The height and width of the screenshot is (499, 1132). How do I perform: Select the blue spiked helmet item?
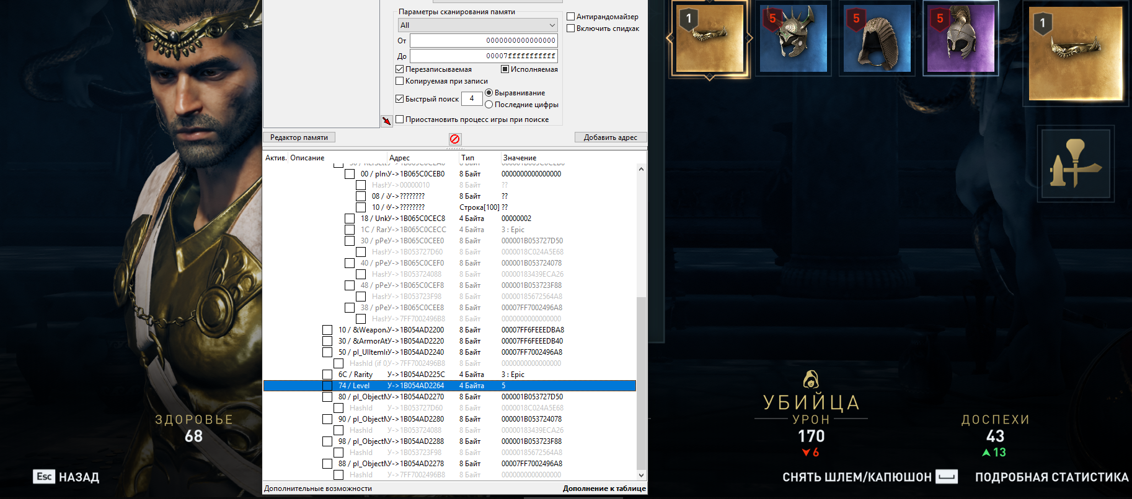(x=794, y=38)
